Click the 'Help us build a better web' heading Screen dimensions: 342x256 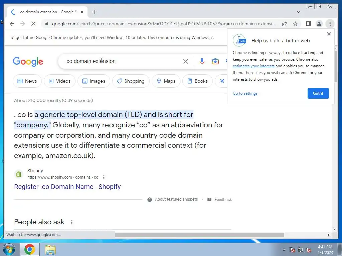point(281,41)
